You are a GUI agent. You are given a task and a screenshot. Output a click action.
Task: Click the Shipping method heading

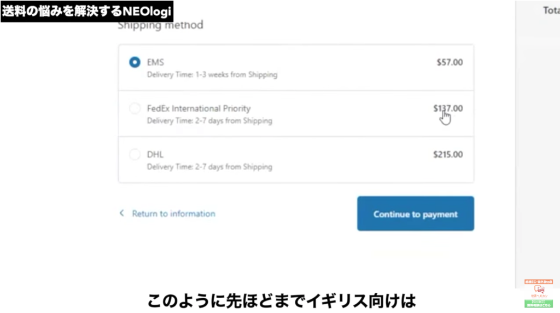[x=160, y=26]
